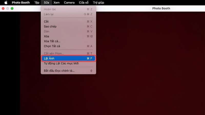This screenshot has height=115, width=205.
Task: Open the Trợ giúp menu
Action: click(x=99, y=3)
